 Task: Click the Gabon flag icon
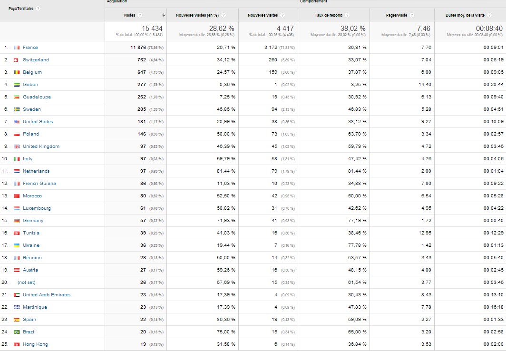click(x=16, y=85)
